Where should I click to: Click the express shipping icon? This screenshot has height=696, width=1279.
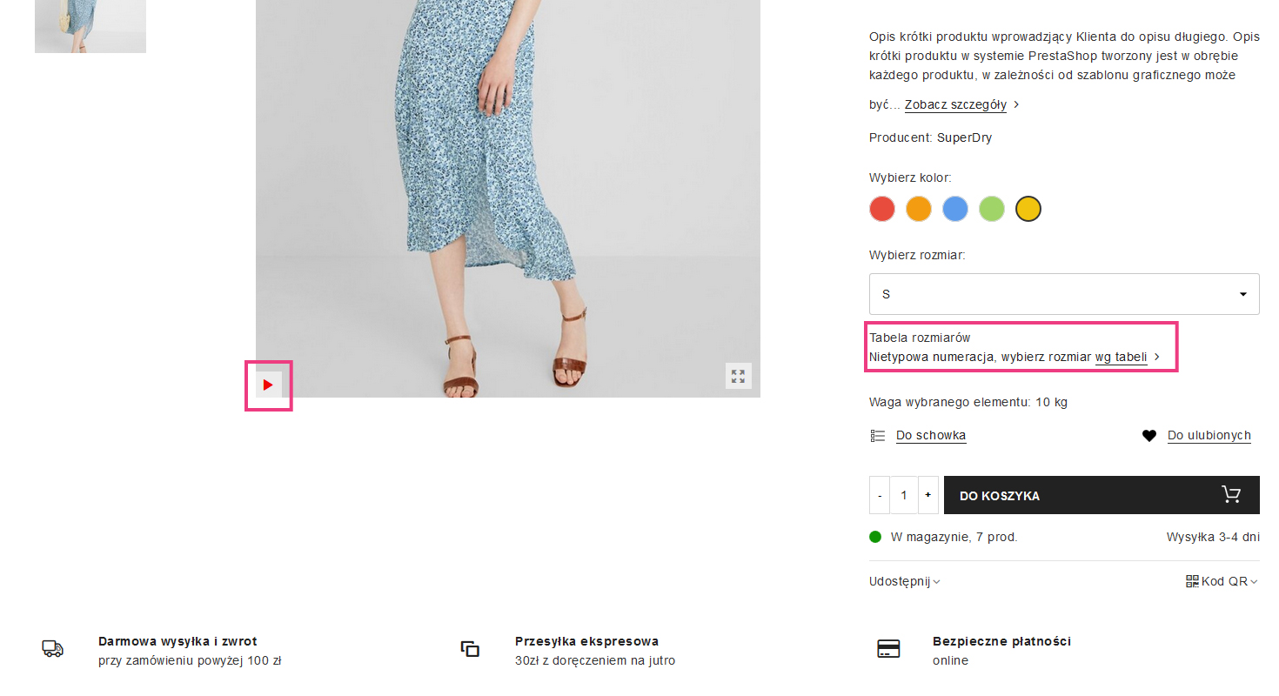click(470, 649)
